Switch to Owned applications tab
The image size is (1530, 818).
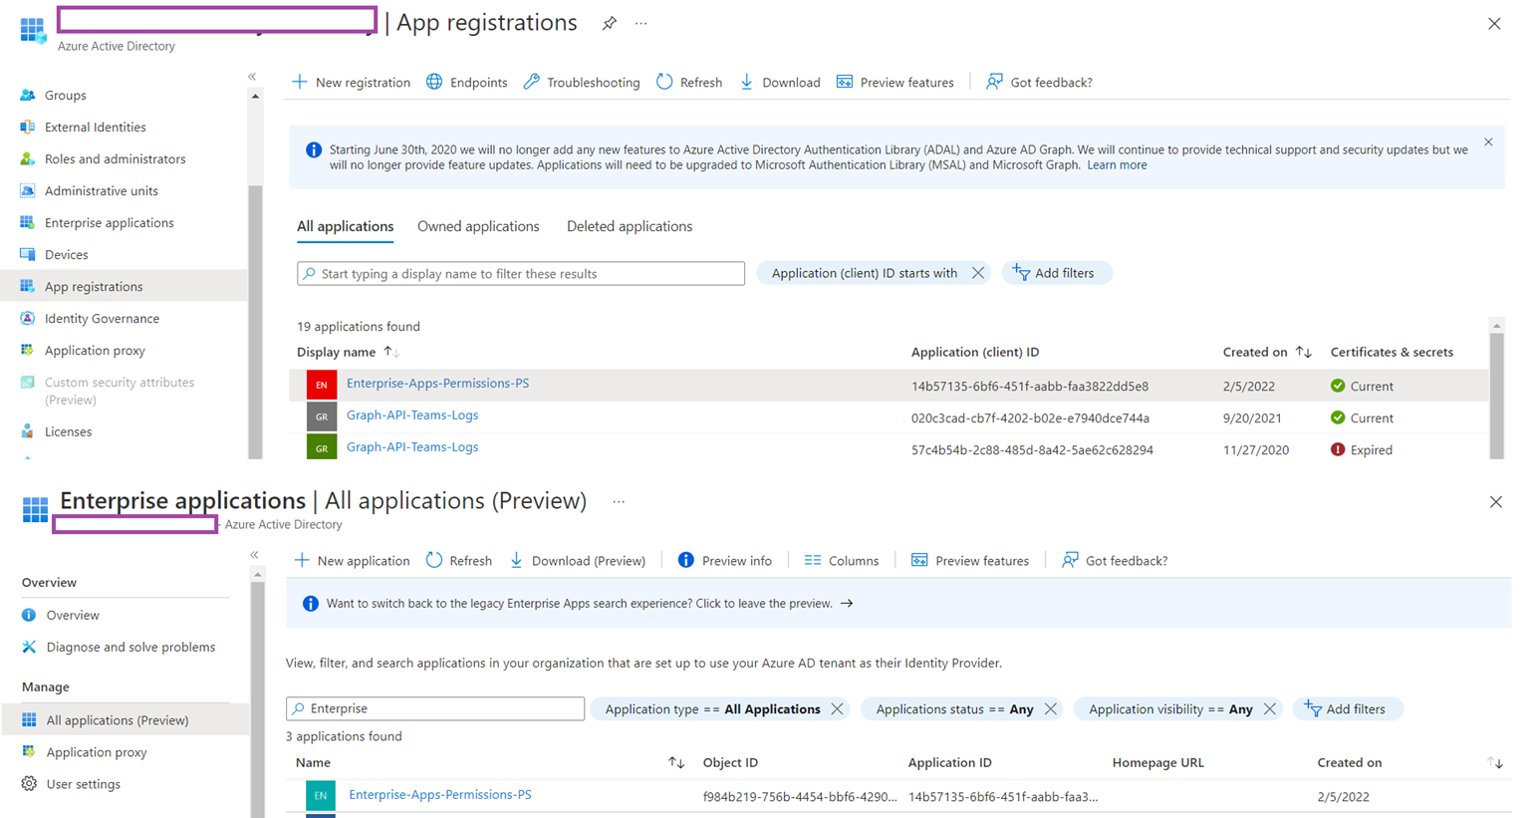coord(478,226)
